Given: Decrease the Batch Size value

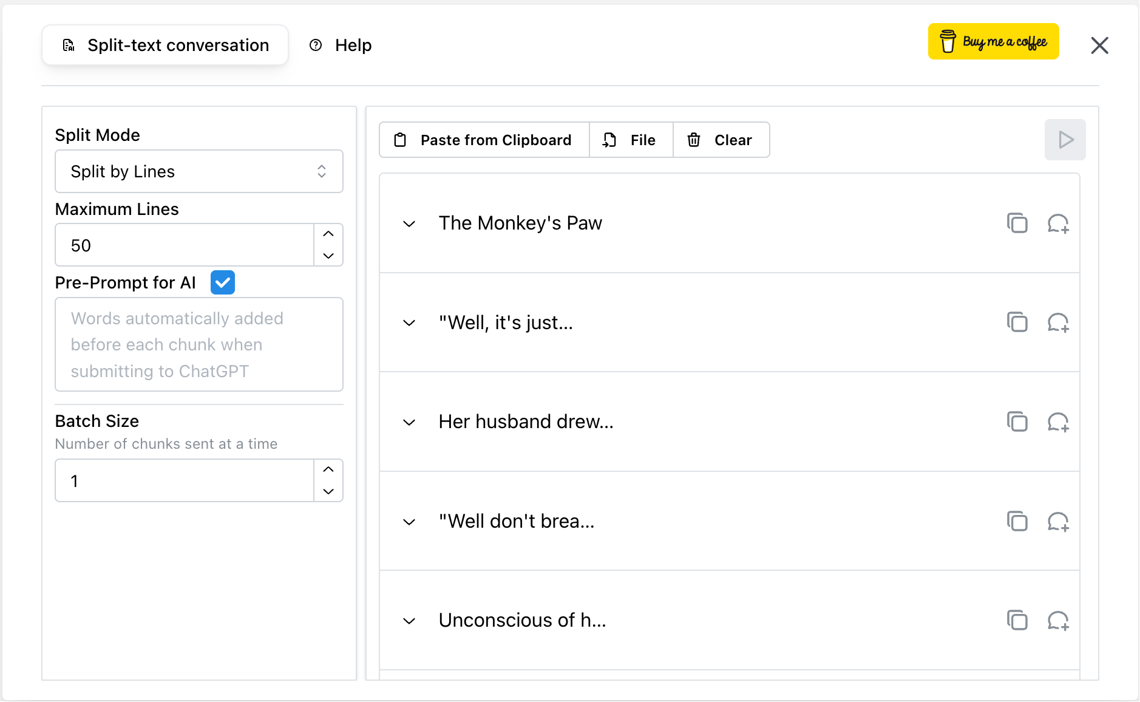Looking at the screenshot, I should 328,491.
